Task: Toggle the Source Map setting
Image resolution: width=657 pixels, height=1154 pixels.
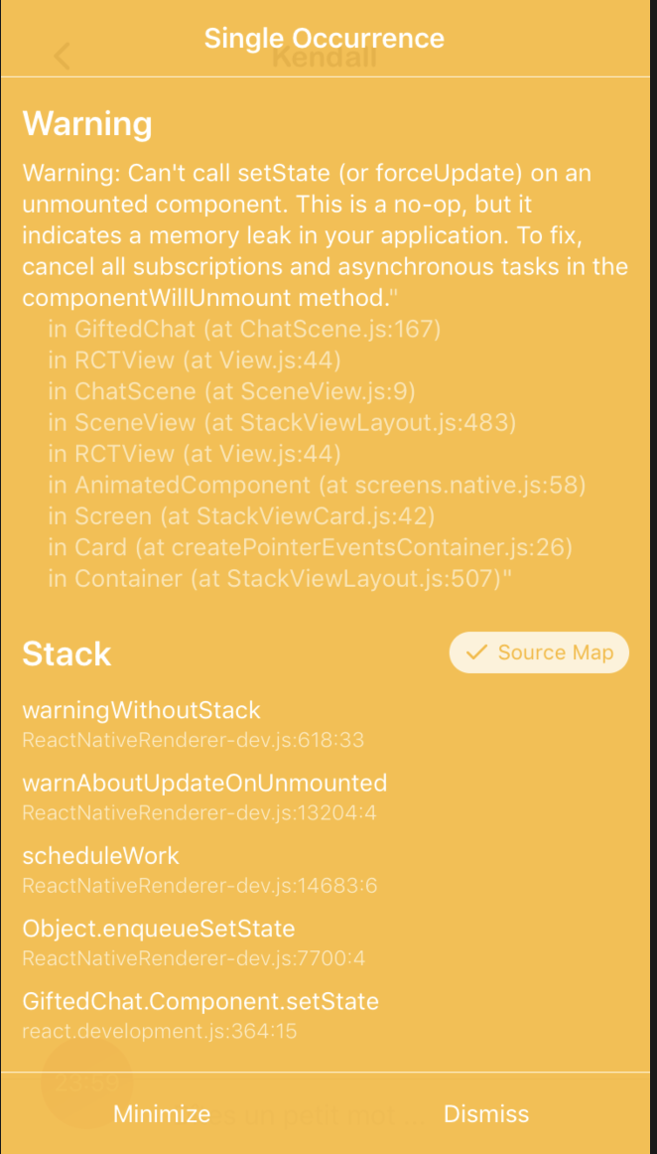Action: (x=539, y=652)
